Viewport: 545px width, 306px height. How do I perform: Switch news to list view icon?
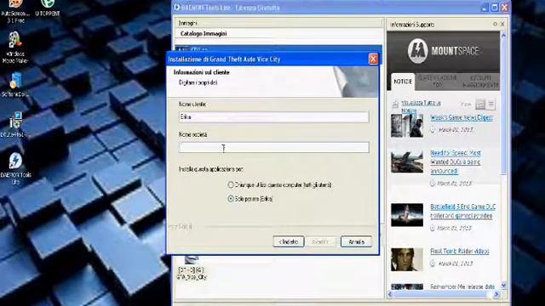pyautogui.click(x=490, y=104)
